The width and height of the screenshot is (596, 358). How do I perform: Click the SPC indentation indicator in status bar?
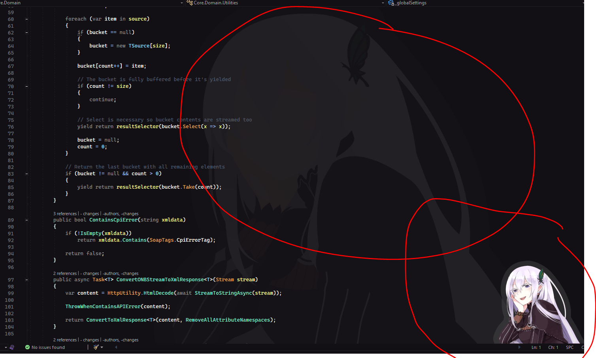[x=570, y=347]
